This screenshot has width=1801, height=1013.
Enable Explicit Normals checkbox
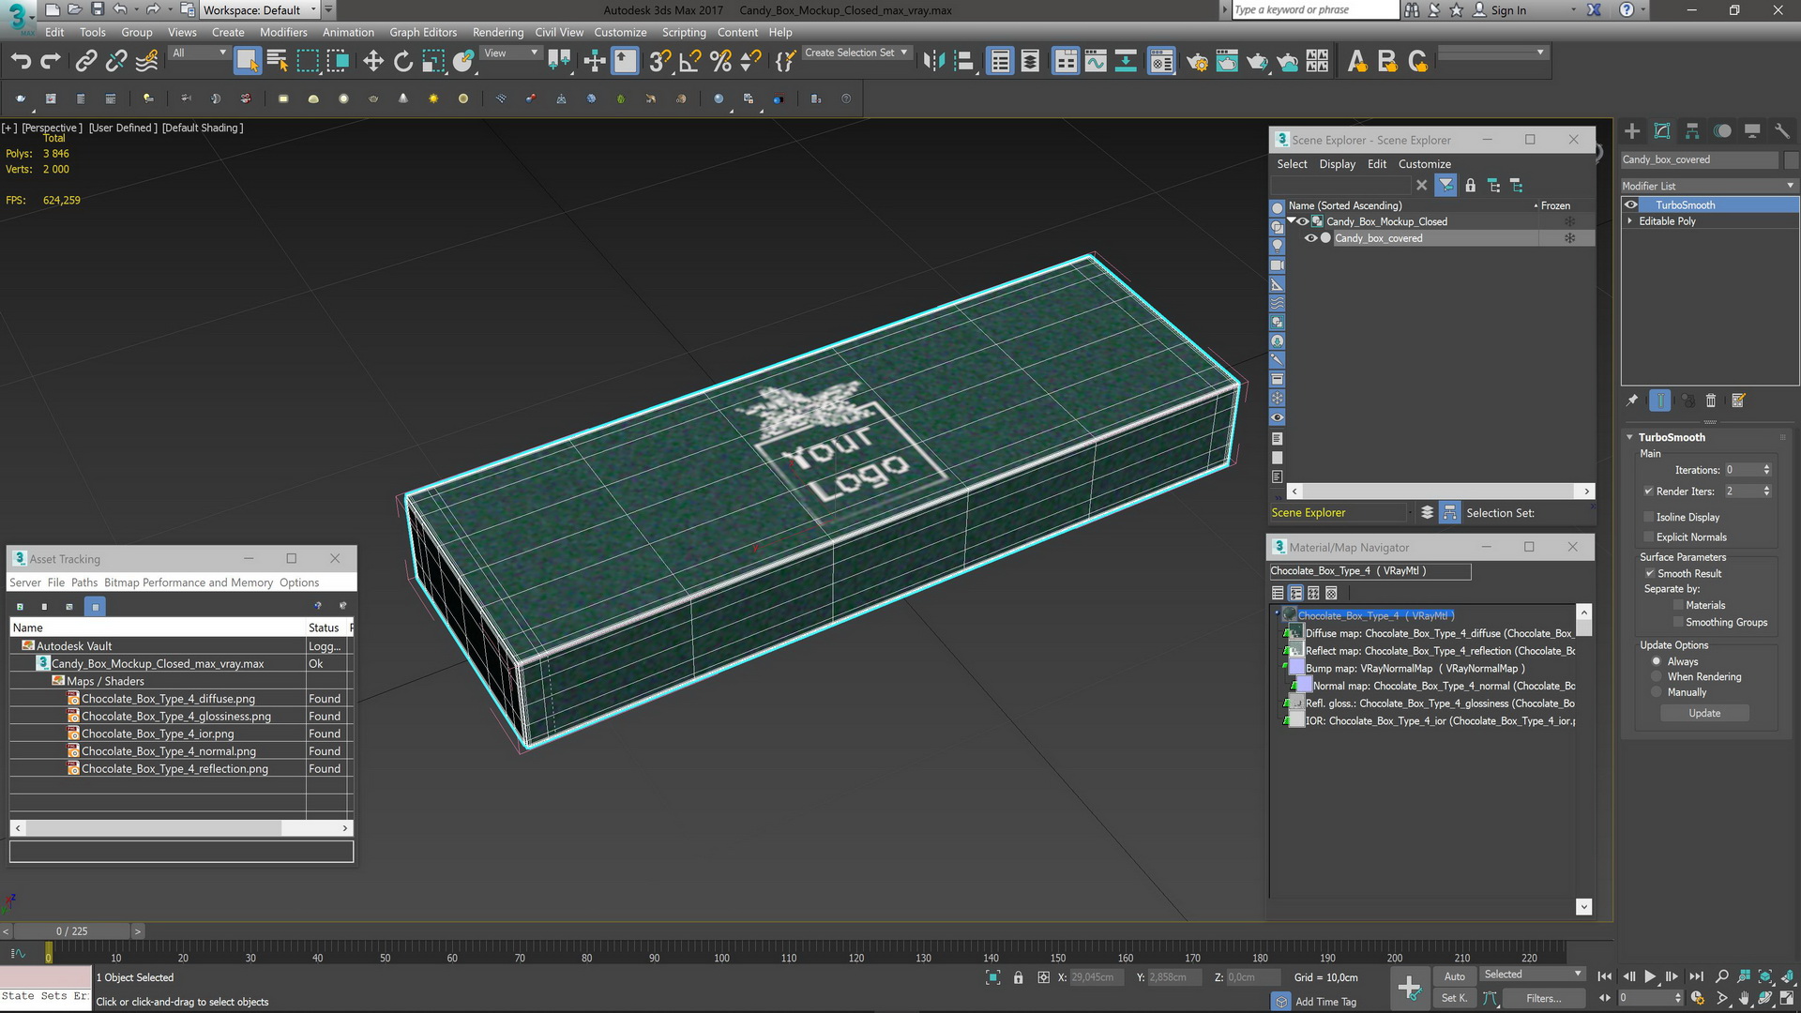(1648, 537)
